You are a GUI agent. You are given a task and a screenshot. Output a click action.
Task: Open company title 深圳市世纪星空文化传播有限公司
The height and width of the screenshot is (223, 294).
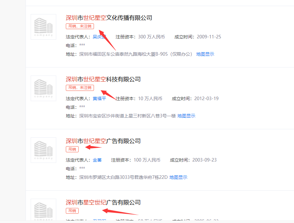(x=109, y=18)
